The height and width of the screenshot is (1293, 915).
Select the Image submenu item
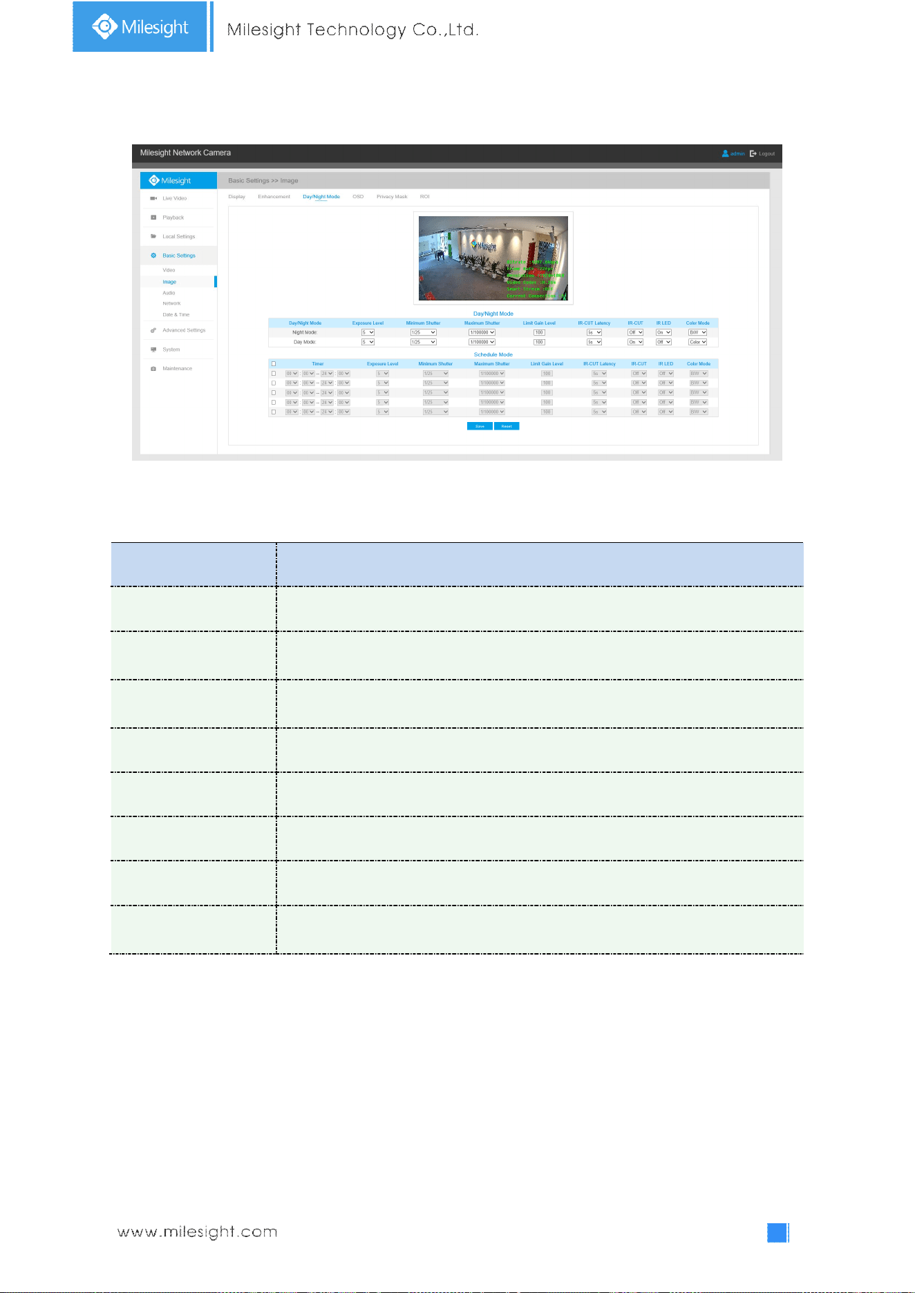[169, 282]
